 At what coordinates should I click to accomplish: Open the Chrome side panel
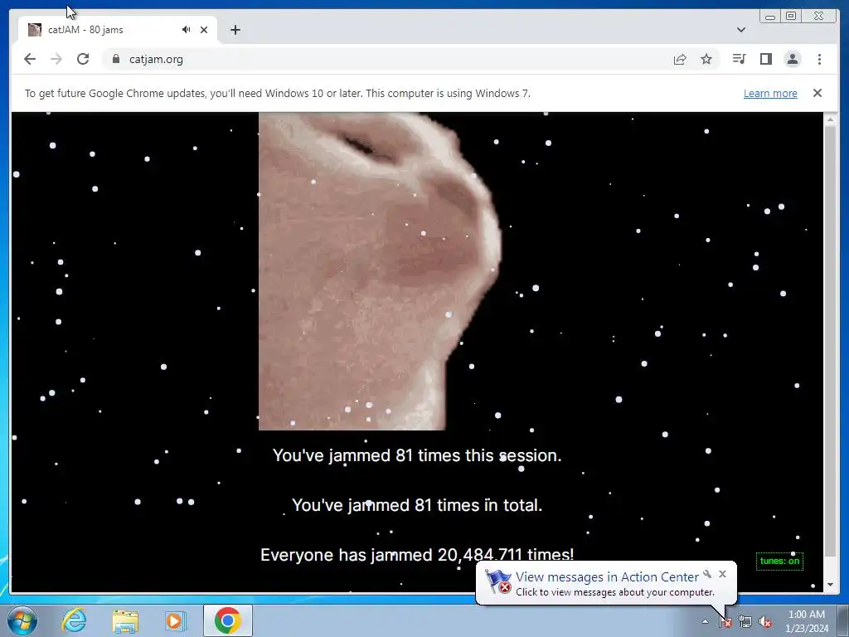coord(765,59)
